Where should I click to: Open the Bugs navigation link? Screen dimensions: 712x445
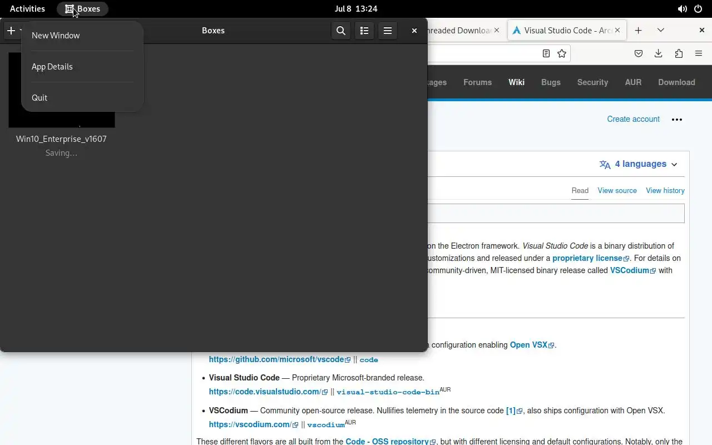tap(551, 82)
